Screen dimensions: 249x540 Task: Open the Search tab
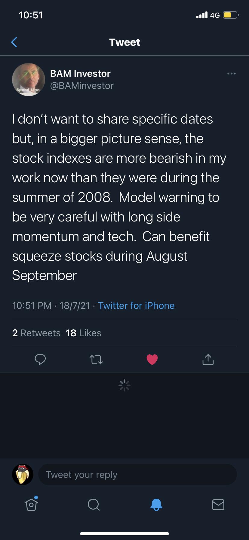click(94, 504)
